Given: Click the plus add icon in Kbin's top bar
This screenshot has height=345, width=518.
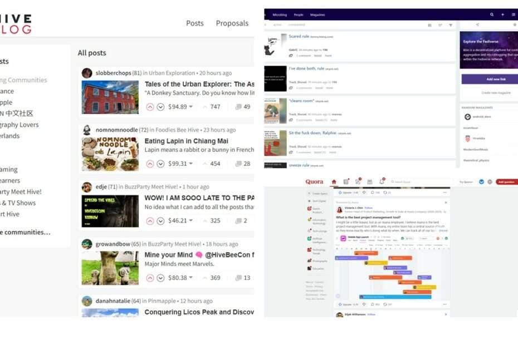Looking at the screenshot, I should (502, 14).
